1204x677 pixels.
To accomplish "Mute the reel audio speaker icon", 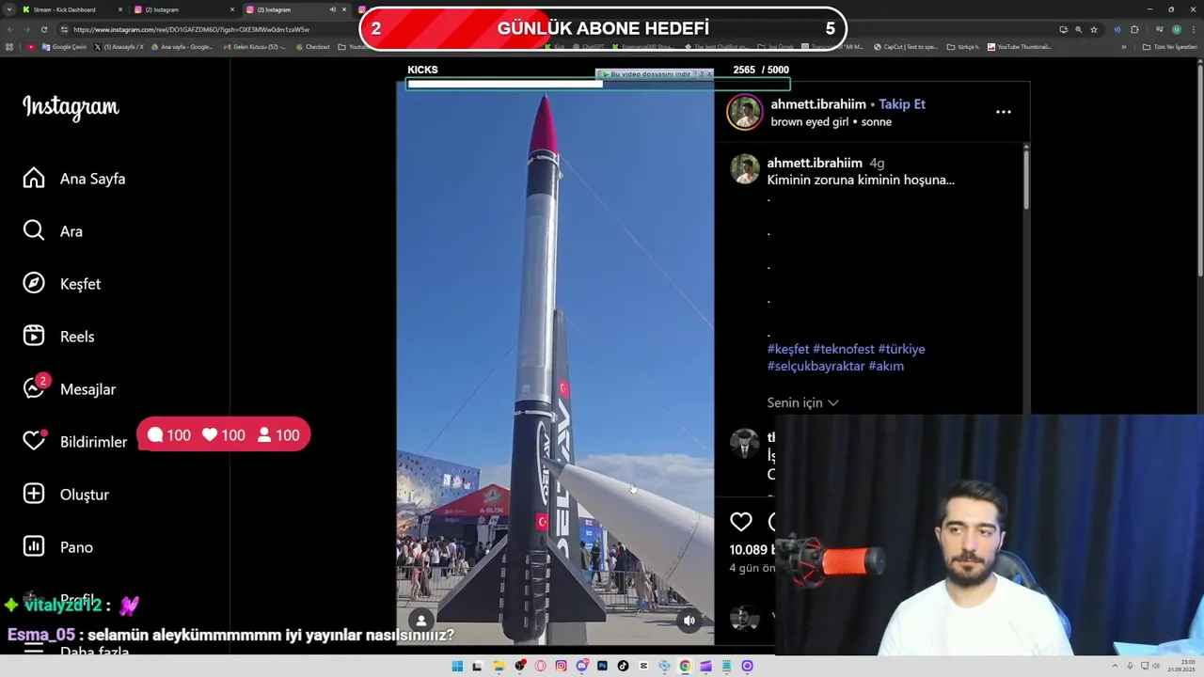I will 689,620.
